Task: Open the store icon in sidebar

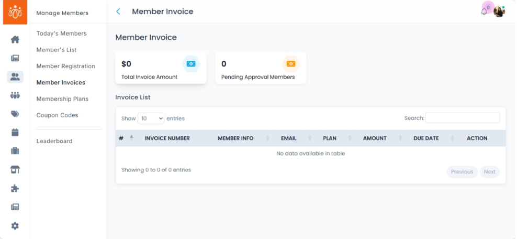Action: point(15,169)
